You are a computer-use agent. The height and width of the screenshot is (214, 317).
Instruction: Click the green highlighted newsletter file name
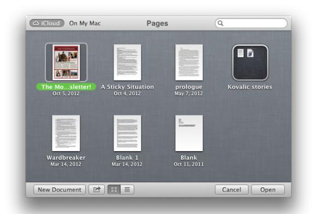point(66,87)
